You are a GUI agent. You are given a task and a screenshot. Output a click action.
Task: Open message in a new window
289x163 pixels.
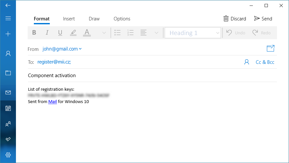(x=270, y=49)
